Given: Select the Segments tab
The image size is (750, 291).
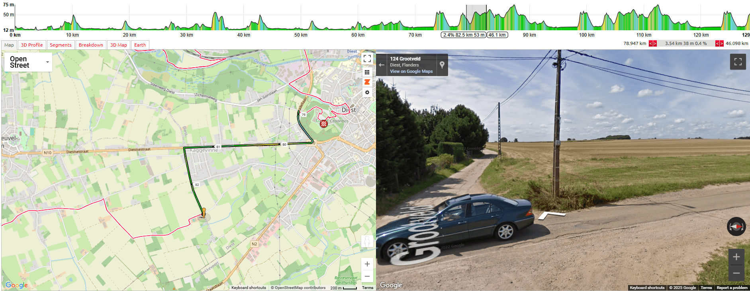Looking at the screenshot, I should (x=61, y=45).
